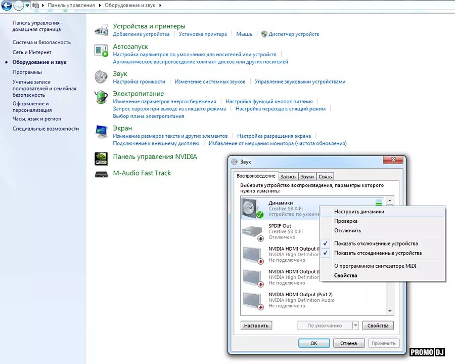
Task: Click the SPDIF Out device icon
Action: [x=252, y=233]
